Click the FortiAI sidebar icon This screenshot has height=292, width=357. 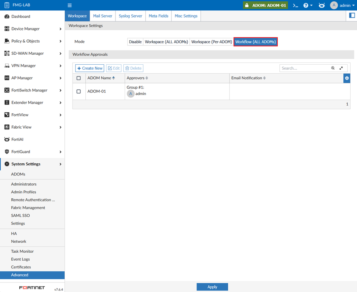(x=7, y=139)
